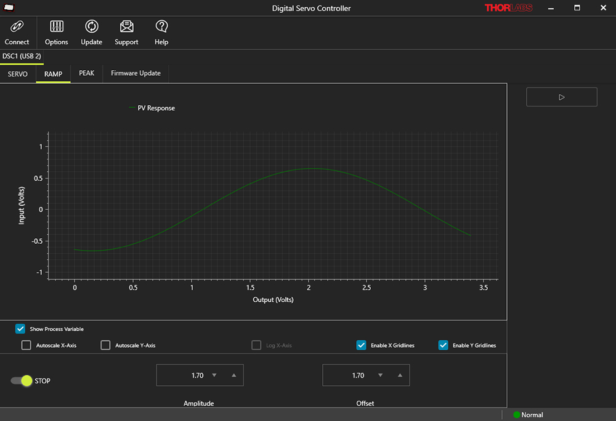This screenshot has width=616, height=421.
Task: Click the Digital Servo Controller title
Action: pos(311,8)
